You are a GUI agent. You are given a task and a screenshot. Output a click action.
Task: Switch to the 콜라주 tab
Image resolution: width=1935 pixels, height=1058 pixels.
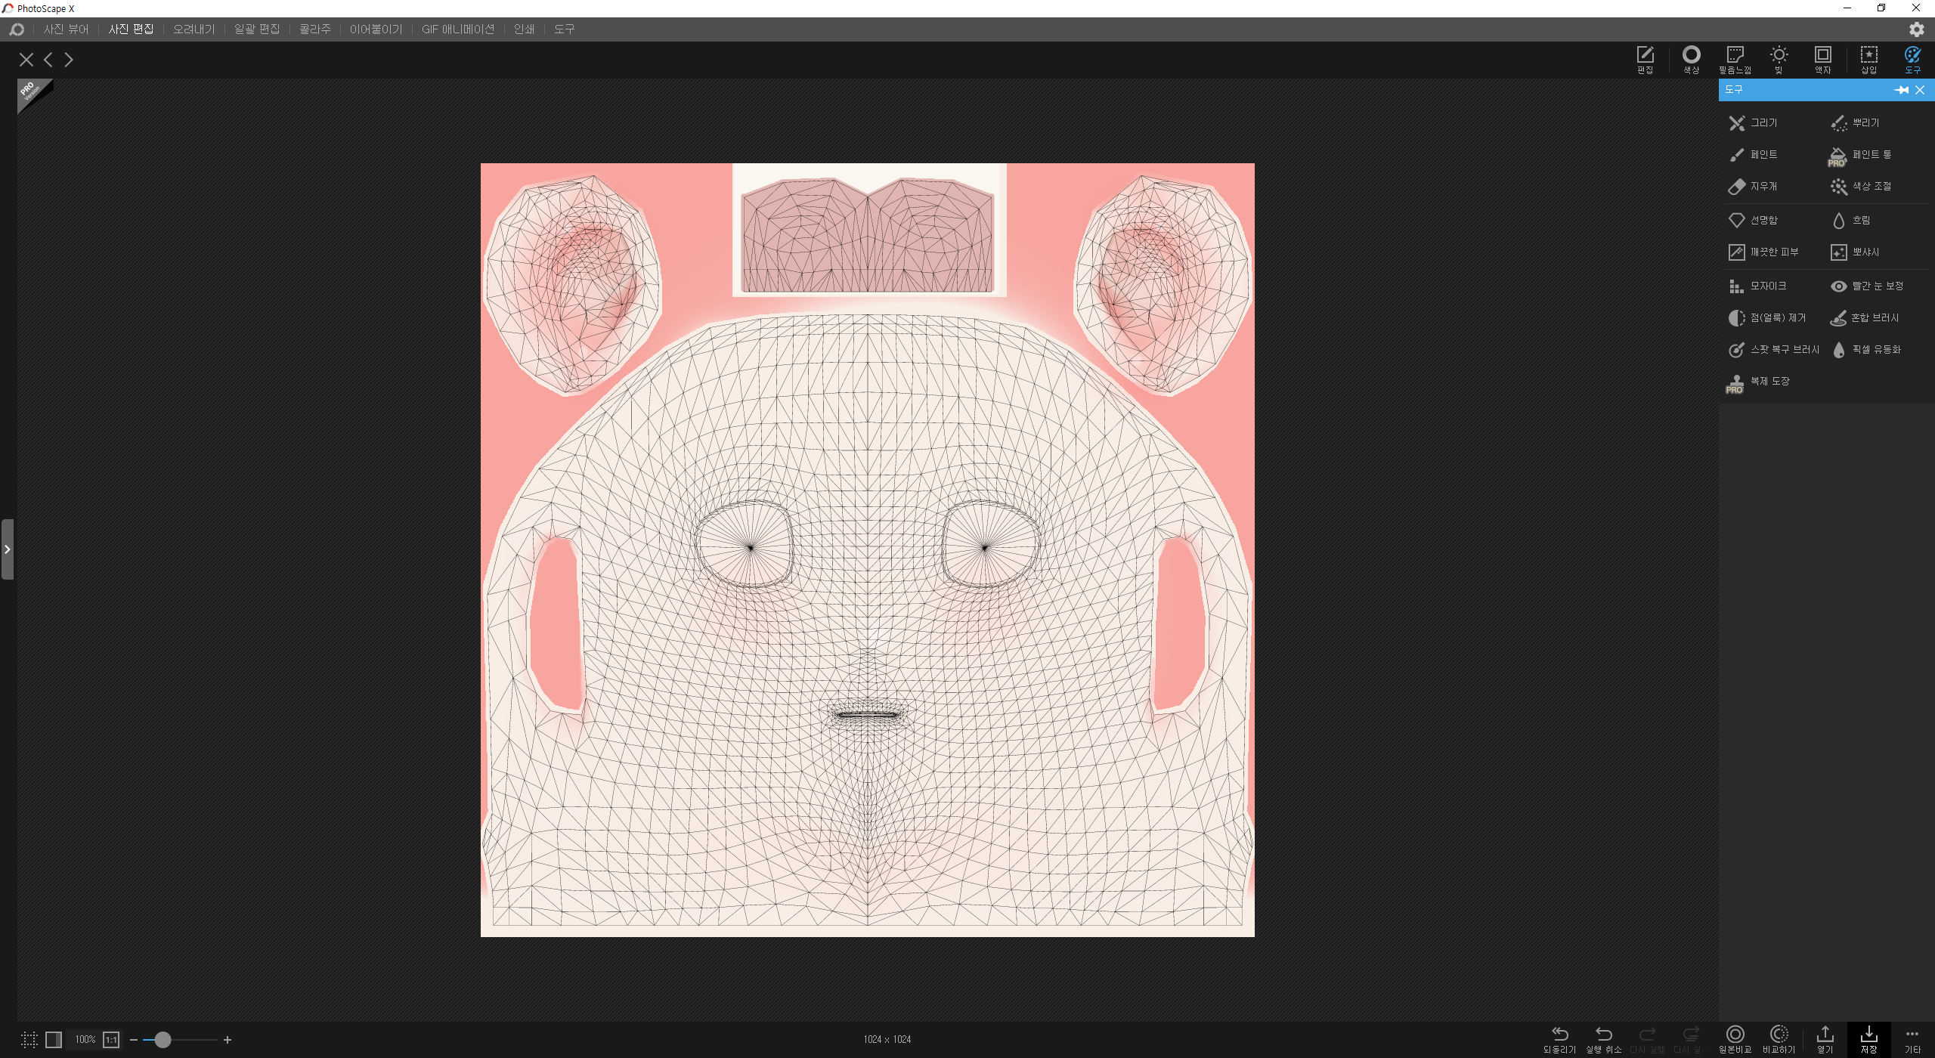point(314,29)
